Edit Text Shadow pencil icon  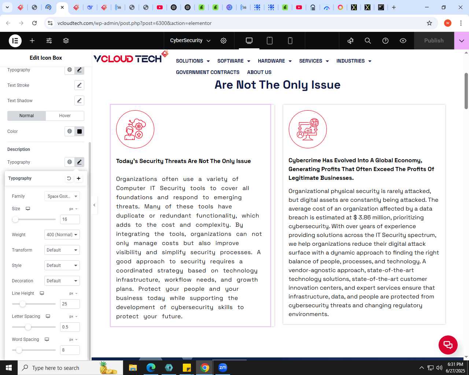(79, 101)
